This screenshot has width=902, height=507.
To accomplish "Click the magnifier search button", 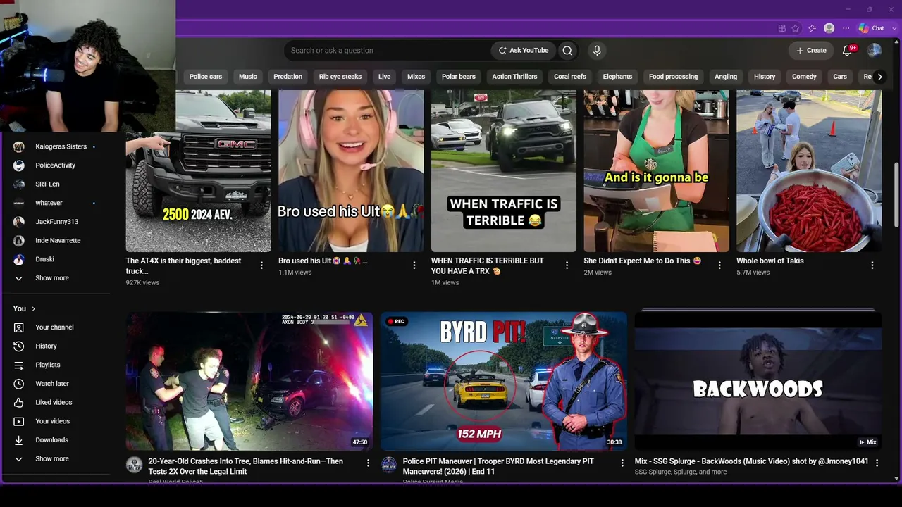I will tap(567, 51).
